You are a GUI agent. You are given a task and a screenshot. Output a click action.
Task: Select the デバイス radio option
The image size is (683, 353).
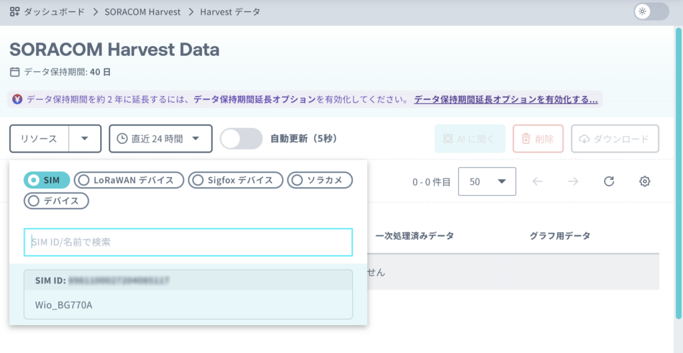coord(56,201)
